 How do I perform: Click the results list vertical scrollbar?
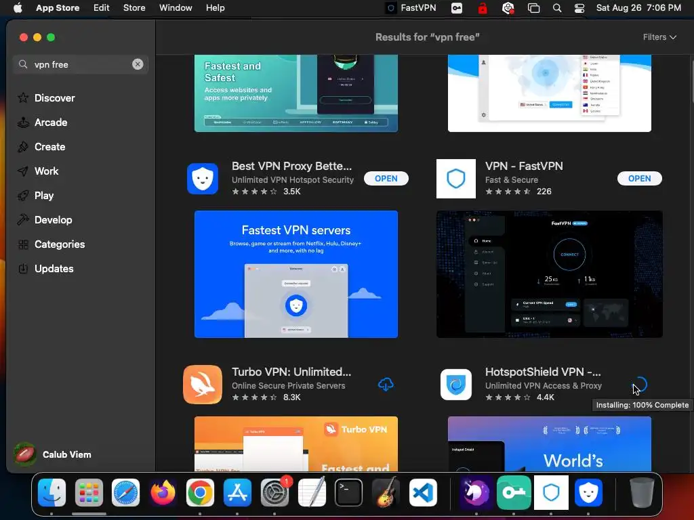pos(691,82)
